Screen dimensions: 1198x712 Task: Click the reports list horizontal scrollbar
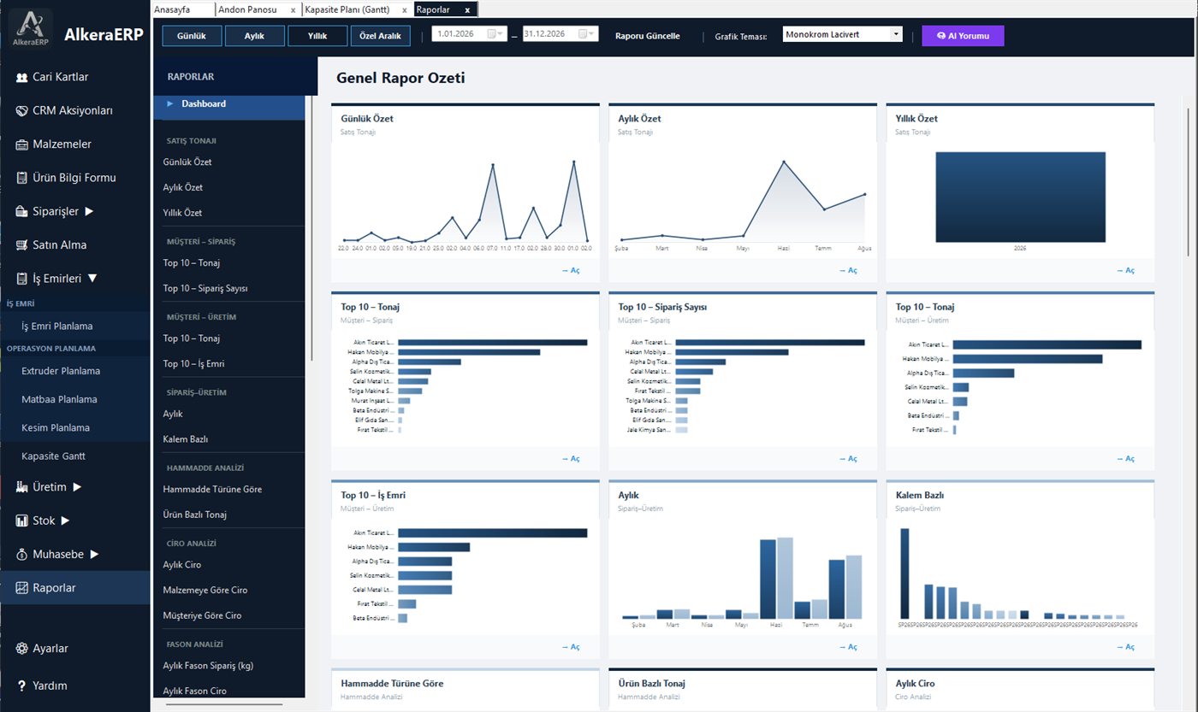pos(224,705)
